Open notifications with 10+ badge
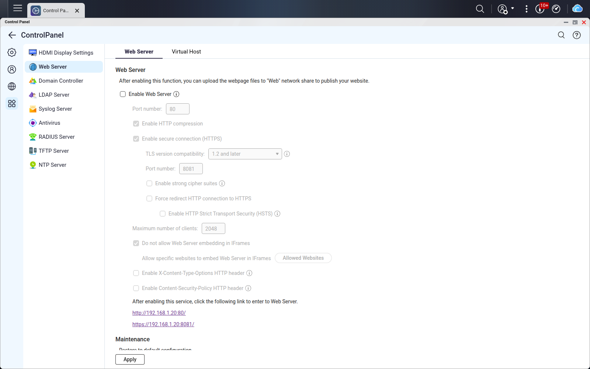Screen dimensions: 590x369 coord(541,8)
